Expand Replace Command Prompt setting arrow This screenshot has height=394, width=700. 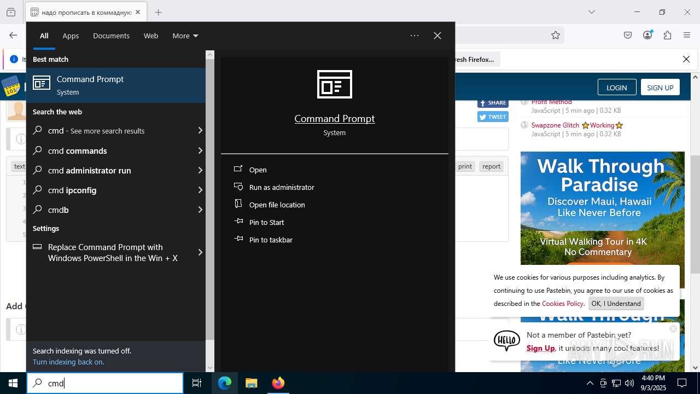[x=200, y=252]
